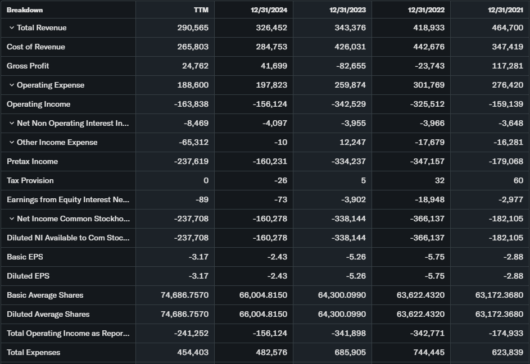Screen dimensions: 530x364
Task: Expand Net Non Operating Interest chevron
Action: (12, 124)
